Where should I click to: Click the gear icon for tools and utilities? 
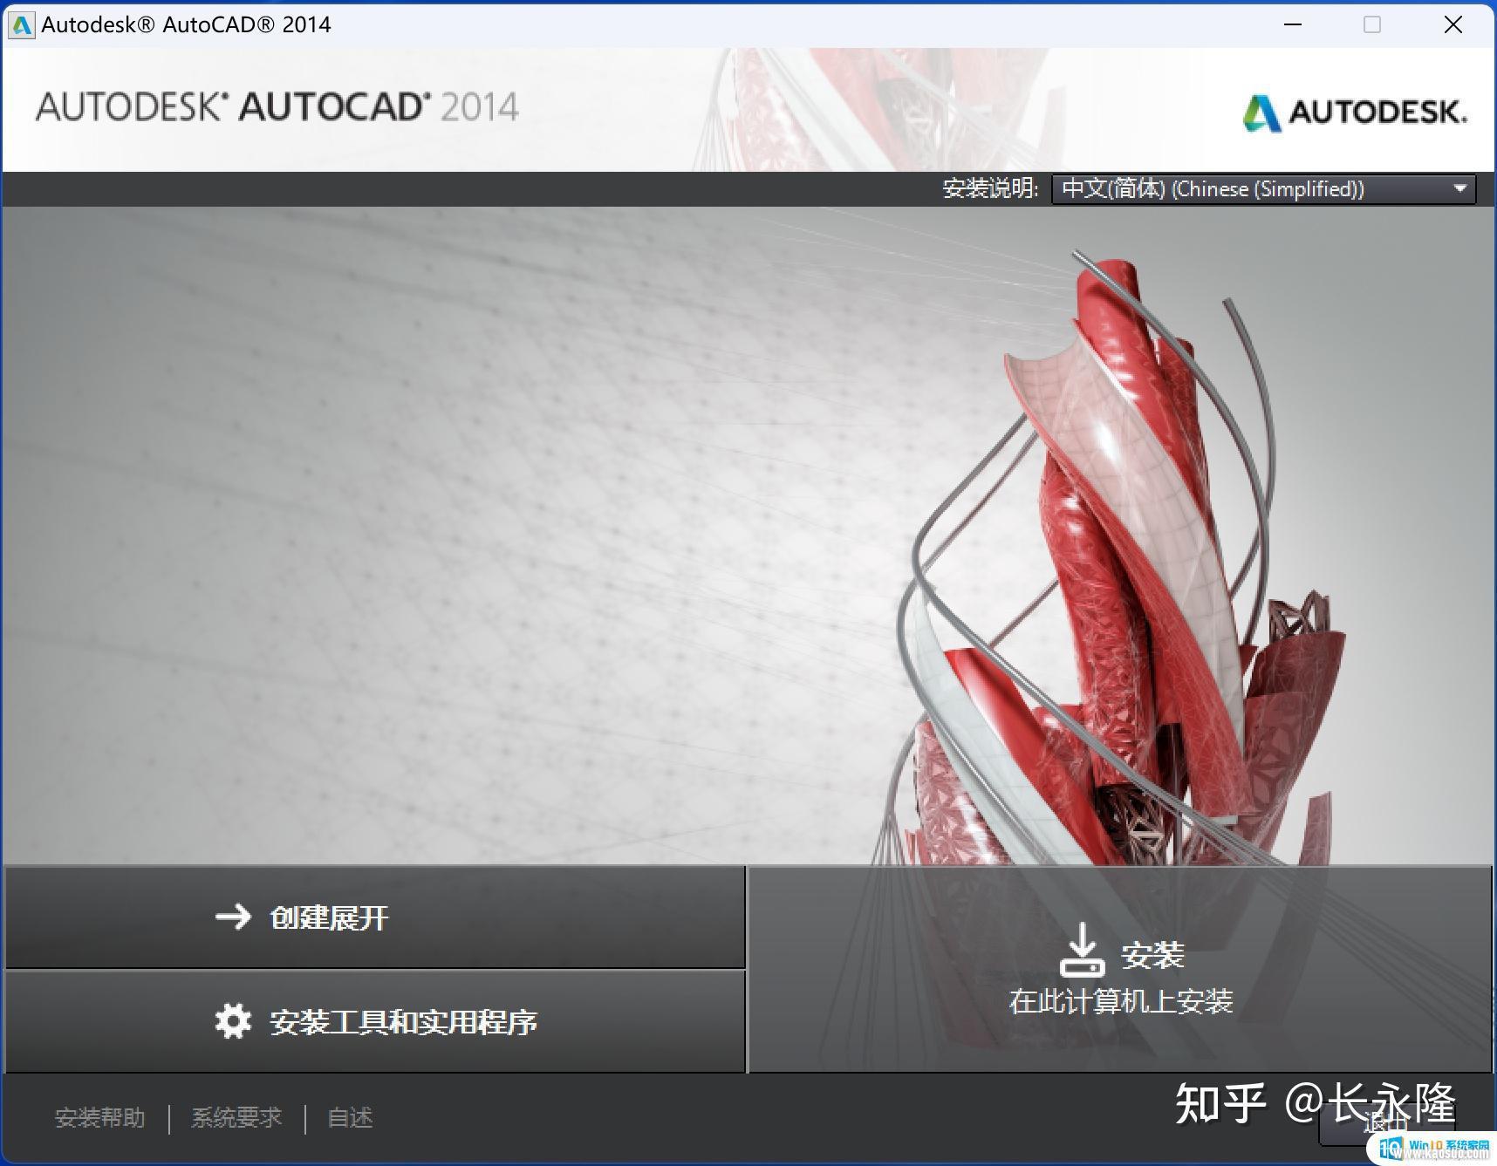tap(233, 1021)
